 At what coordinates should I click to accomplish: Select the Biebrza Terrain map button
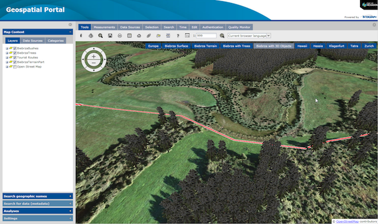point(206,46)
